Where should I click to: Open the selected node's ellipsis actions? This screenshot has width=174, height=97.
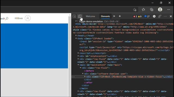click(x=73, y=77)
